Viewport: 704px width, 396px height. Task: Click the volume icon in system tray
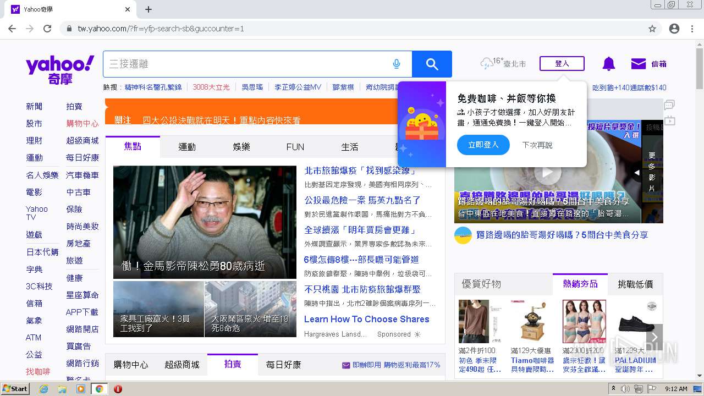(625, 389)
